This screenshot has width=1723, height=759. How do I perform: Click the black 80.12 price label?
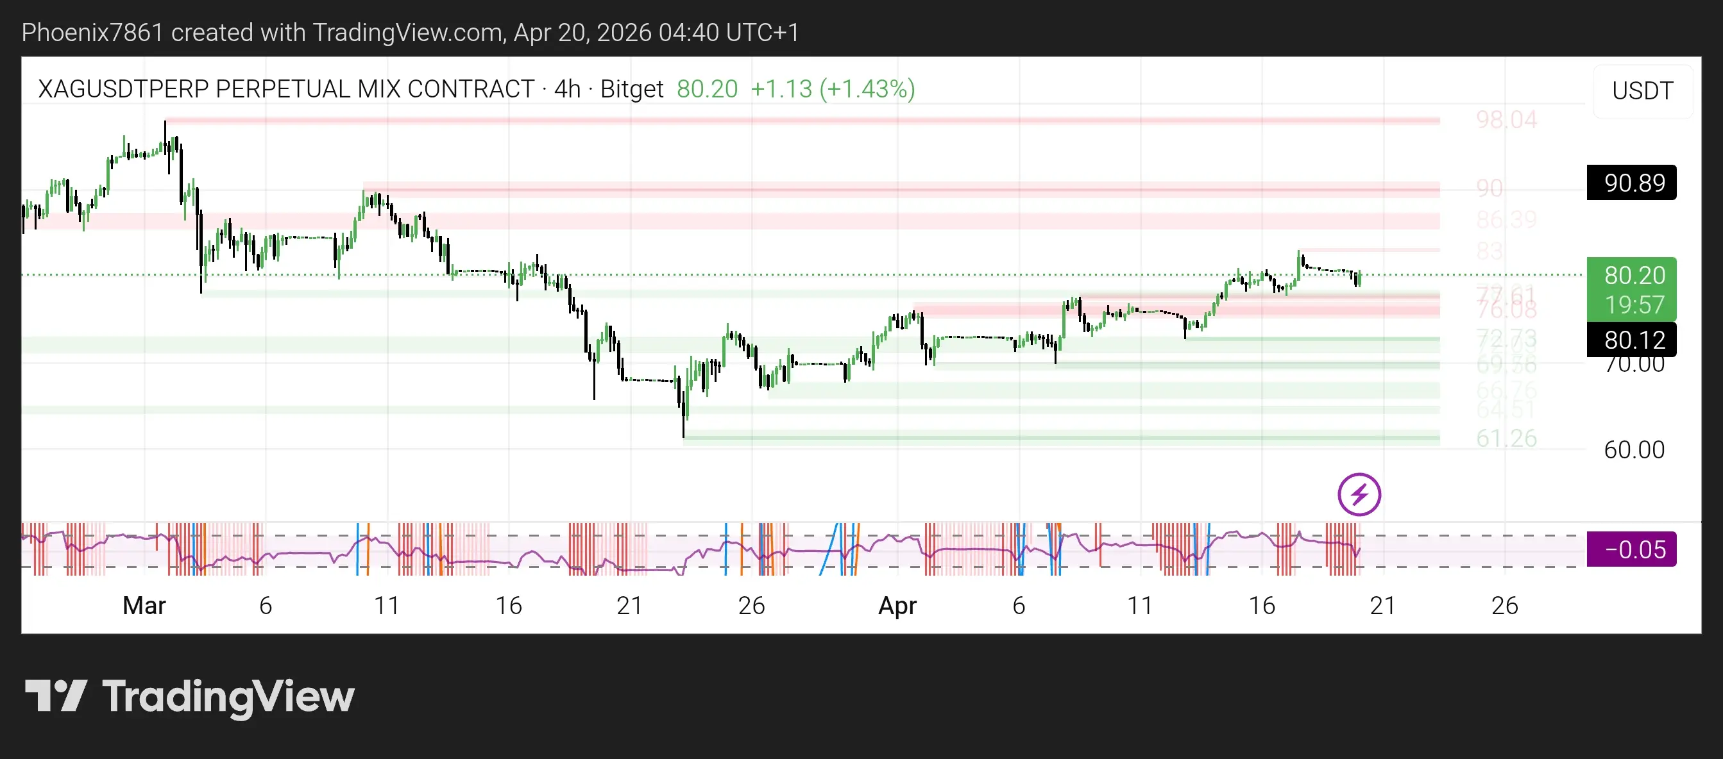tap(1631, 339)
